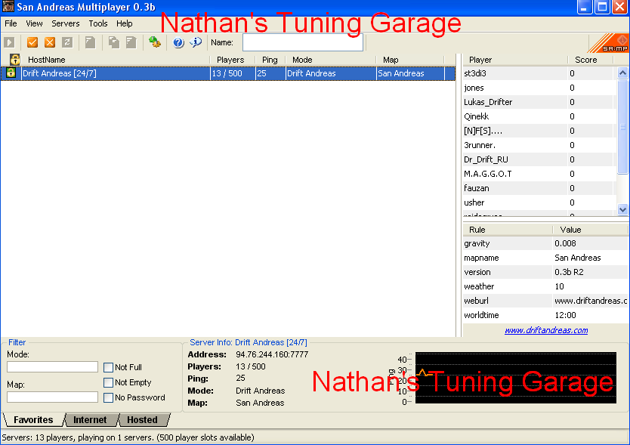Screen dimensions: 630x445
Task: Click the Delete Server orange X icon
Action: click(x=50, y=42)
